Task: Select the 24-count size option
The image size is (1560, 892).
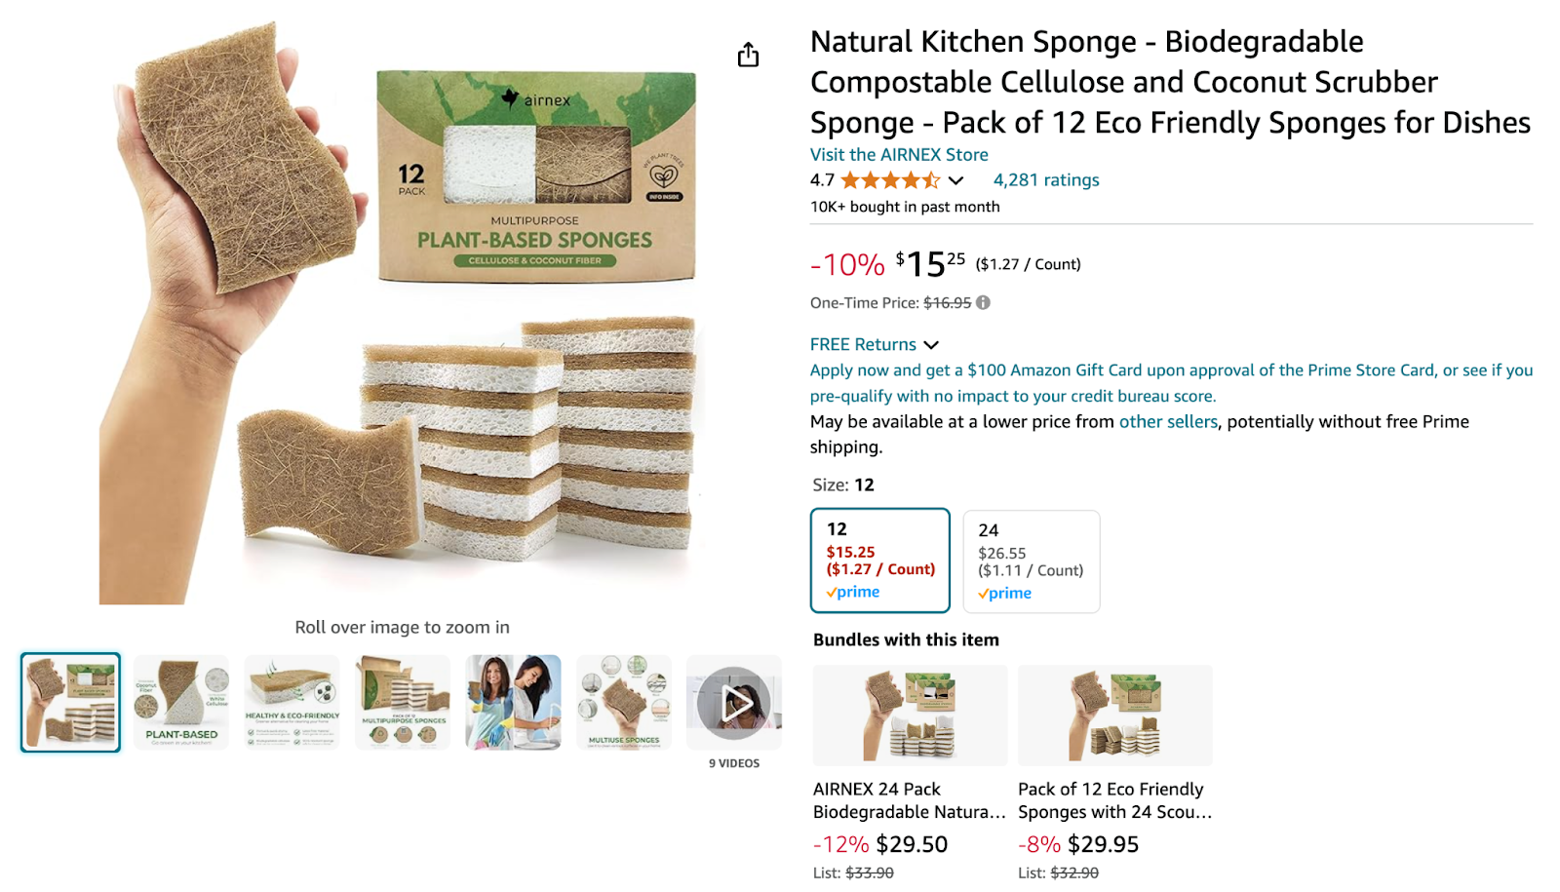Action: (1031, 561)
